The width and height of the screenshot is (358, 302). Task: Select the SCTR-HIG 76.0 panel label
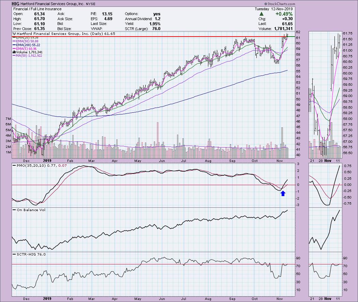coord(29,254)
